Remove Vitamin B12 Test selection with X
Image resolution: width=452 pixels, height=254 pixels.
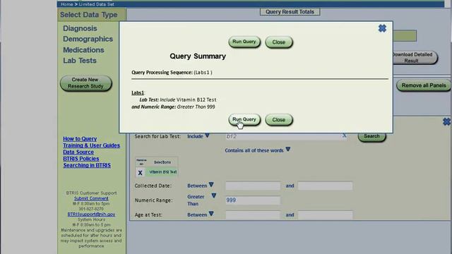[140, 173]
